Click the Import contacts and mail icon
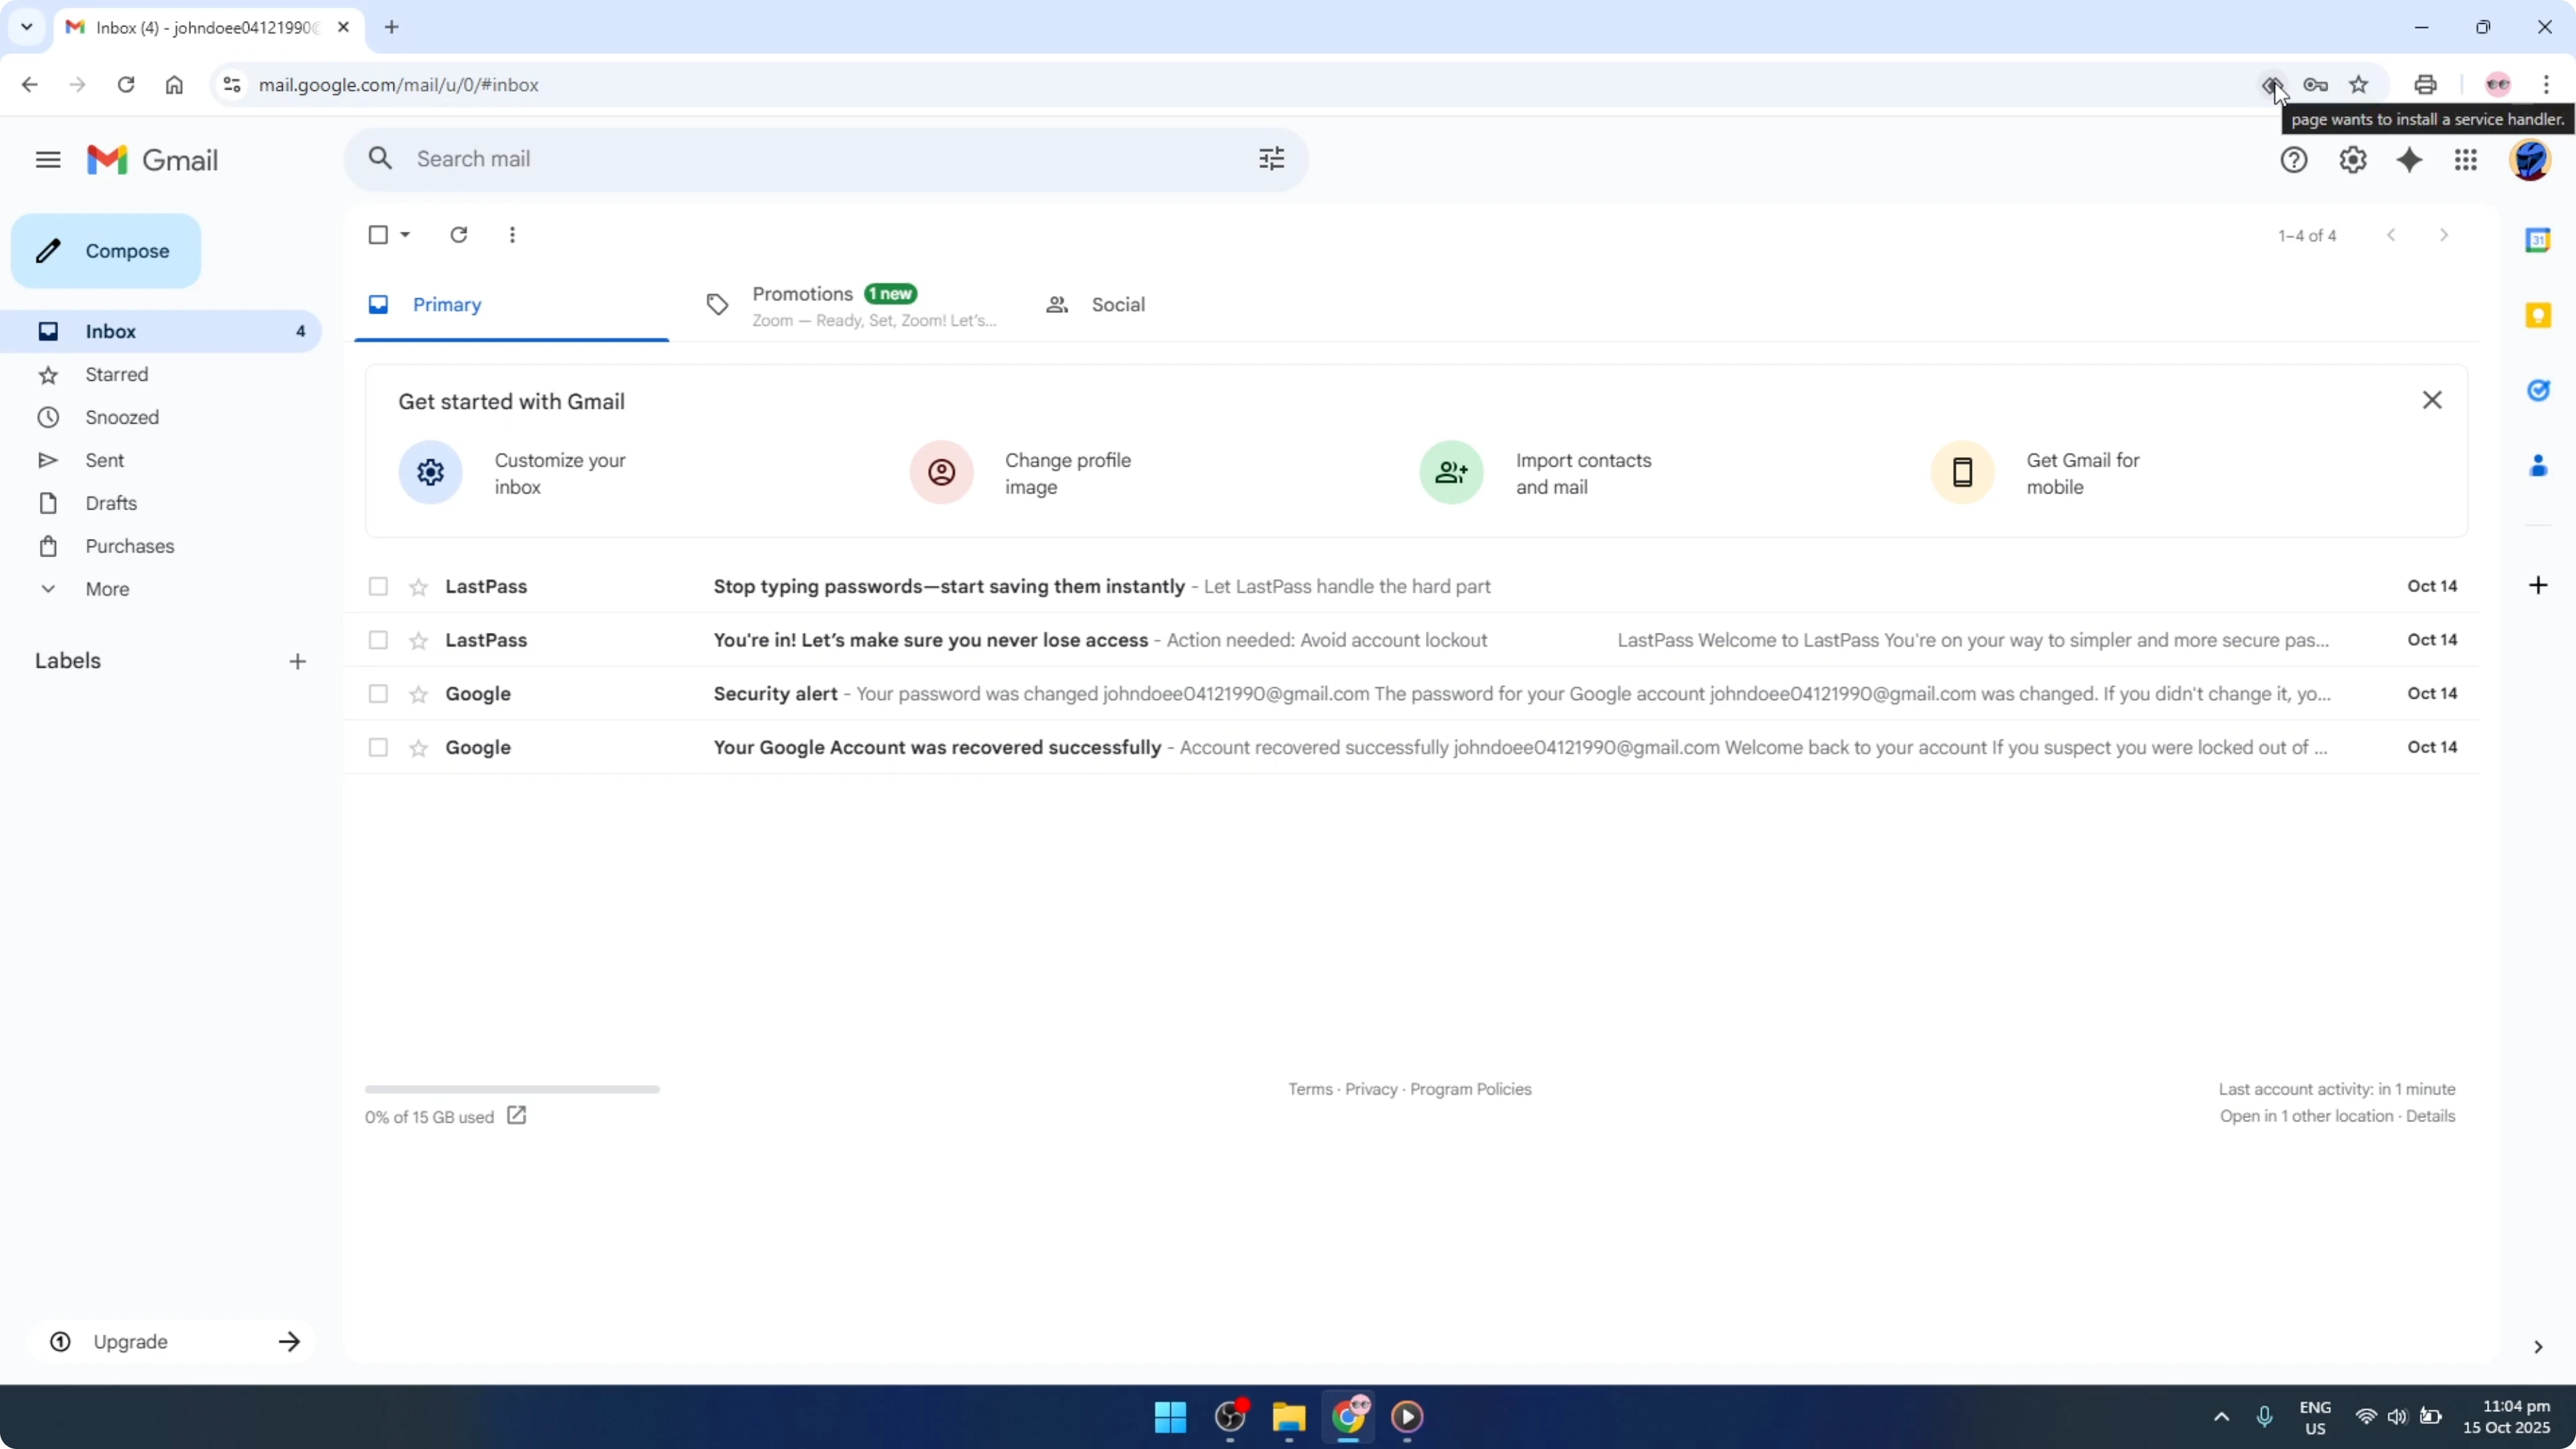This screenshot has height=1449, width=2576. (x=1452, y=472)
